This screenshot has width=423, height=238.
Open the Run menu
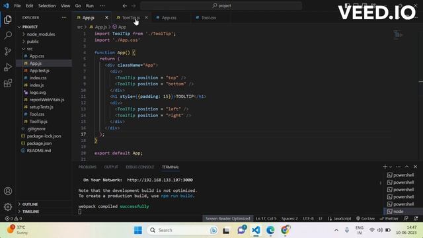(x=90, y=6)
